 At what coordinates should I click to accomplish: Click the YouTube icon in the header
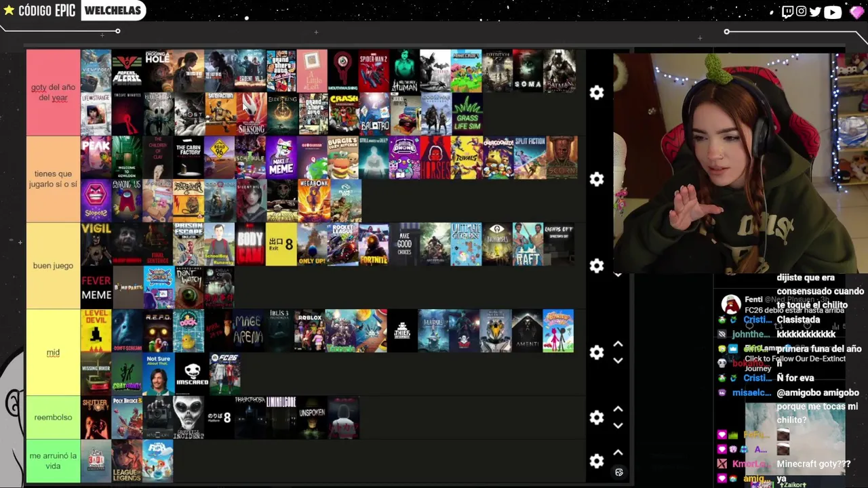(833, 12)
